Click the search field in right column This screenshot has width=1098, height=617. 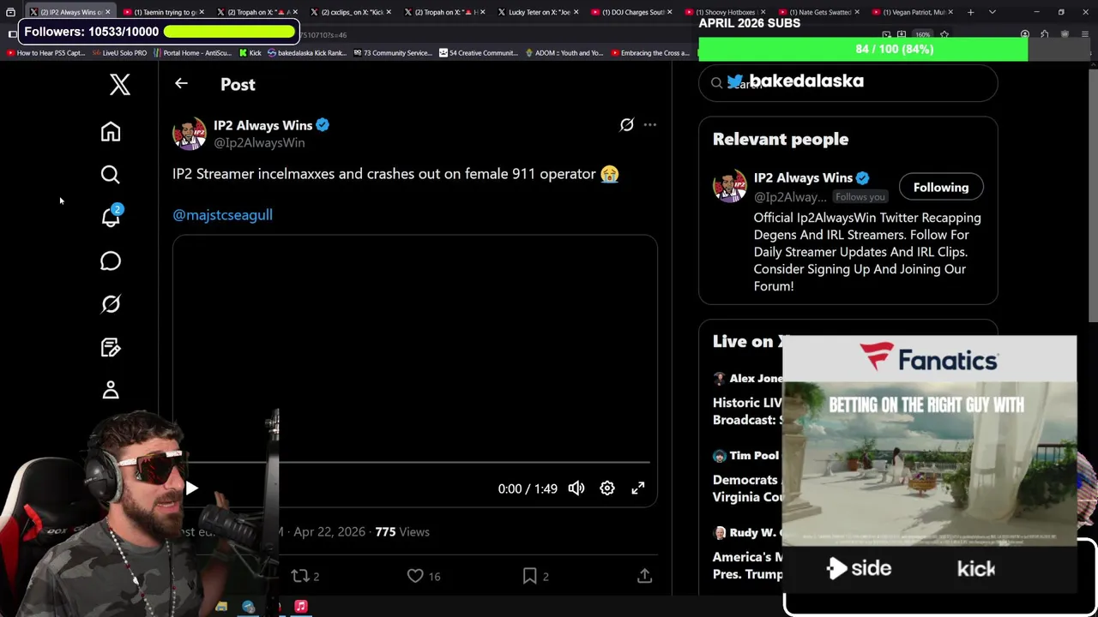(848, 83)
